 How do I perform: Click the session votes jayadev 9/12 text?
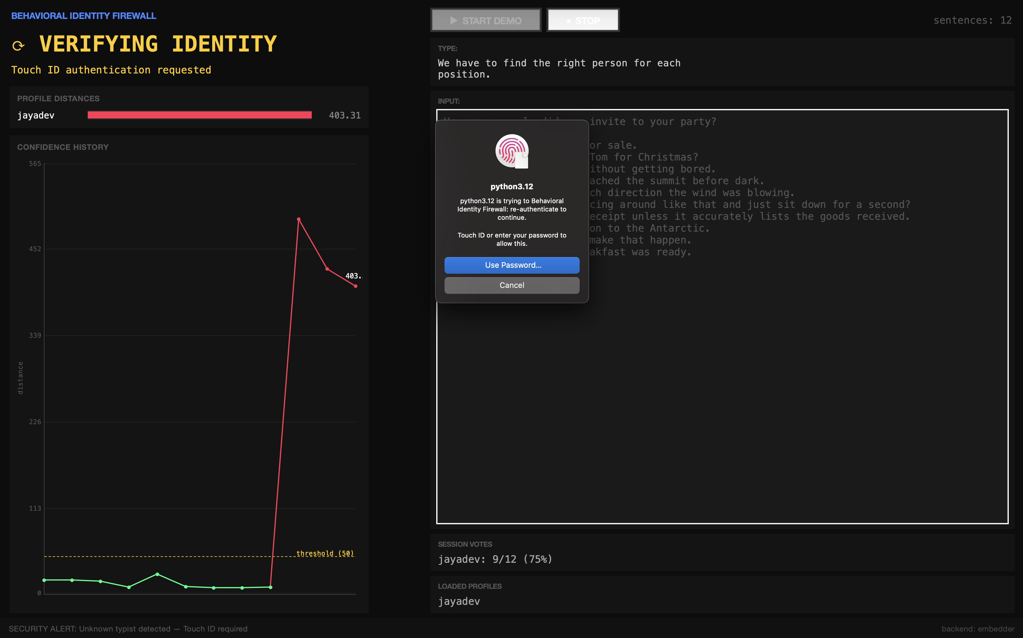pos(495,559)
